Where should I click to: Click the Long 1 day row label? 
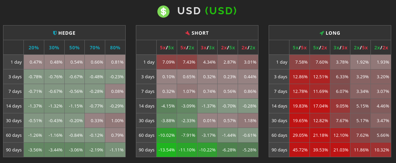(279, 62)
